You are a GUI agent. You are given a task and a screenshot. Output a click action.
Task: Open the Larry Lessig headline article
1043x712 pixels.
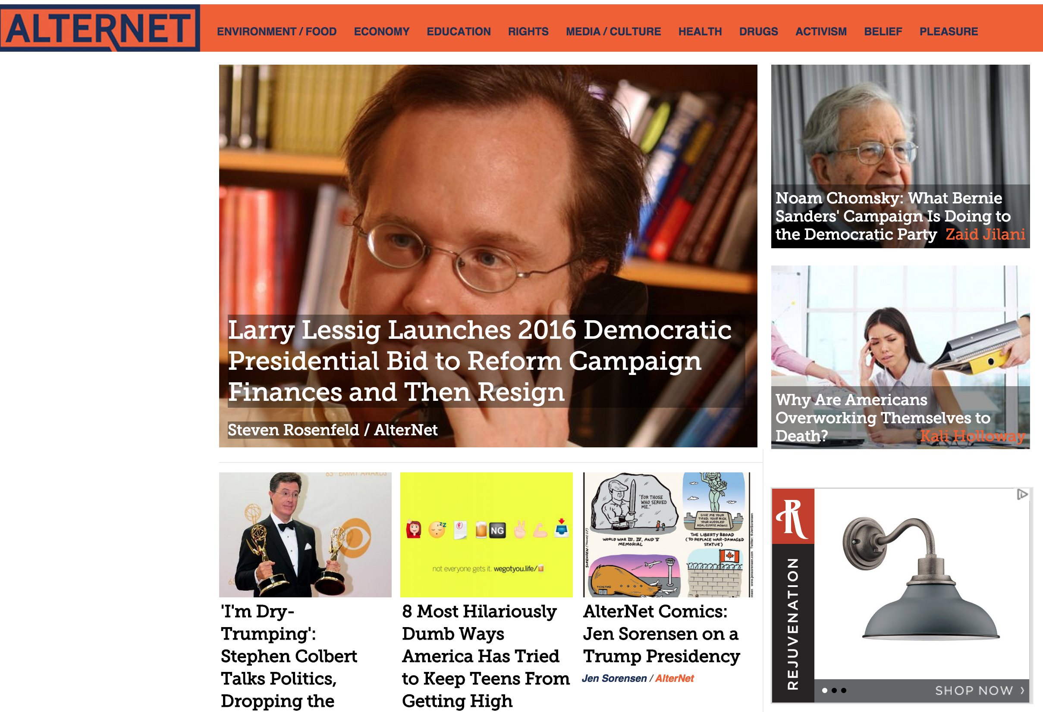(479, 361)
